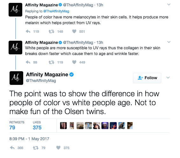The width and height of the screenshot is (180, 158).
Task: Retweet the Olsen twins tweet
Action: click(x=36, y=148)
